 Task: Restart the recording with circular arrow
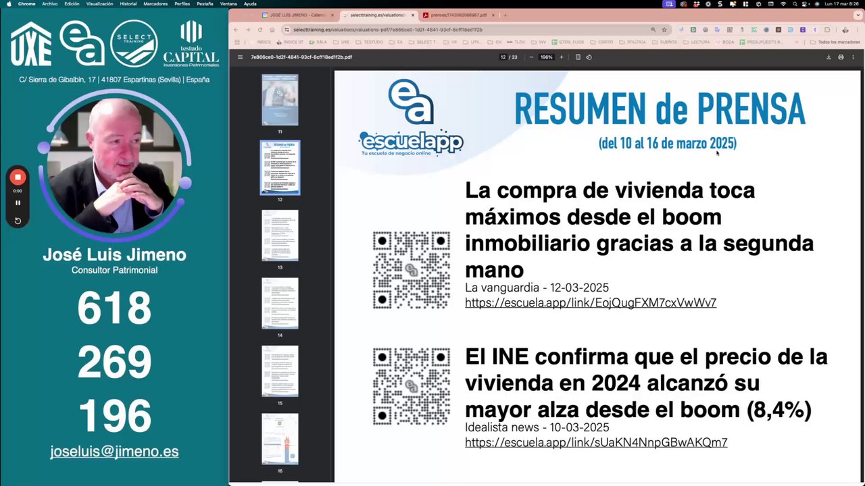18,221
